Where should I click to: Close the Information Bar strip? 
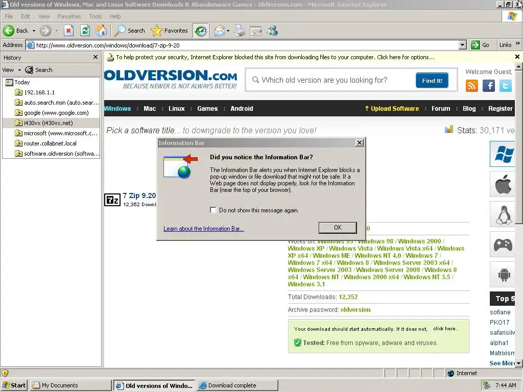[x=517, y=57]
